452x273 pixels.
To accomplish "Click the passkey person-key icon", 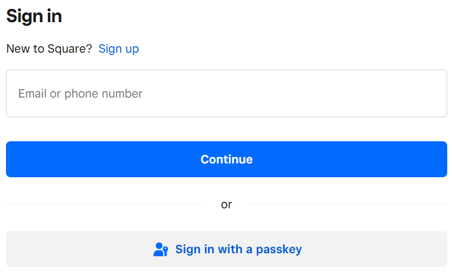I will (161, 249).
